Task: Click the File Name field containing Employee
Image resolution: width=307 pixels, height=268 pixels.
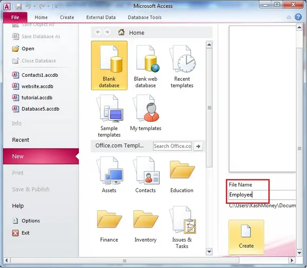Action: 262,195
